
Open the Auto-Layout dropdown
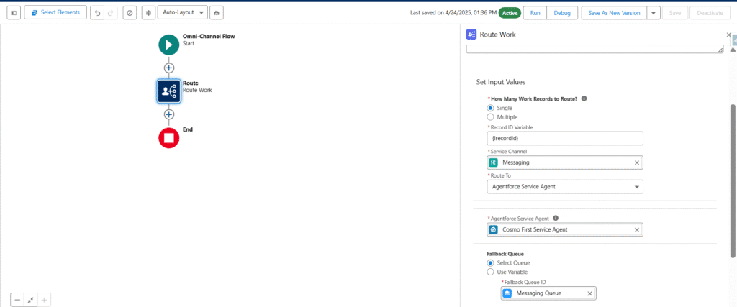[182, 13]
